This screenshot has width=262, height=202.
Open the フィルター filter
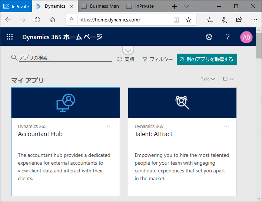pyautogui.click(x=157, y=59)
